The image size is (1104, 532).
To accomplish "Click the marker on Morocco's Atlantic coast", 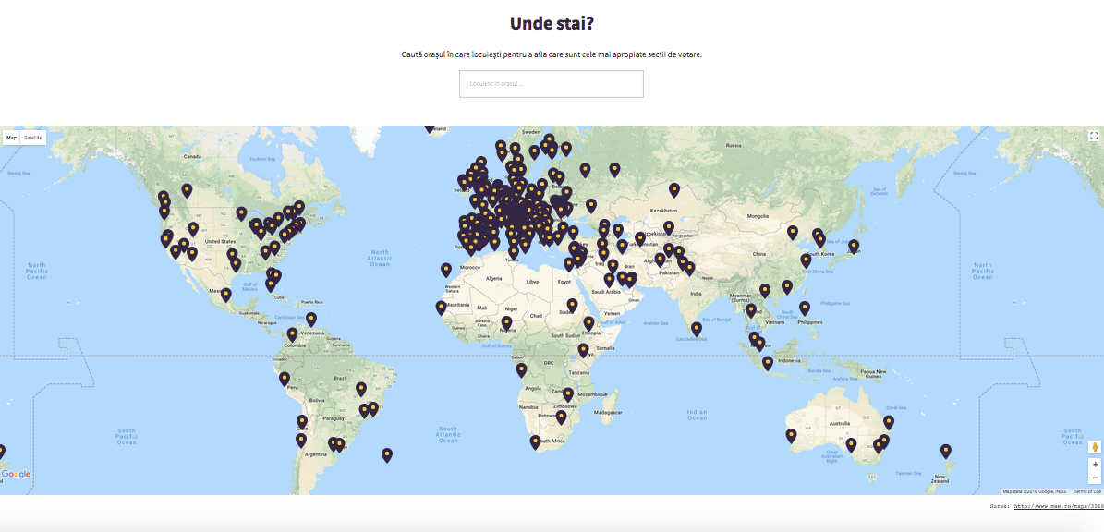I will (446, 270).
